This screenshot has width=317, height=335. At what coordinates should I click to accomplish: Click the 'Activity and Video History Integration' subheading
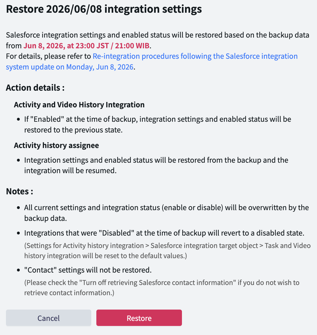[x=79, y=105]
